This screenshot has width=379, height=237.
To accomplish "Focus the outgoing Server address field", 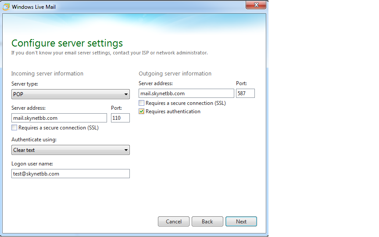I will click(x=186, y=93).
